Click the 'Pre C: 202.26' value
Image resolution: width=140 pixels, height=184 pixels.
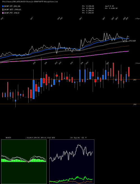click(x=88, y=13)
